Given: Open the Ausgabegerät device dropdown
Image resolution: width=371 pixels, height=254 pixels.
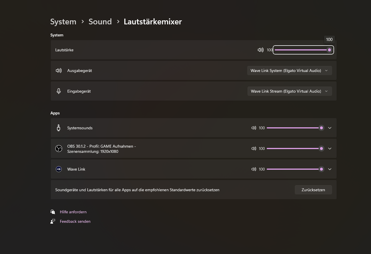Looking at the screenshot, I should coord(289,71).
